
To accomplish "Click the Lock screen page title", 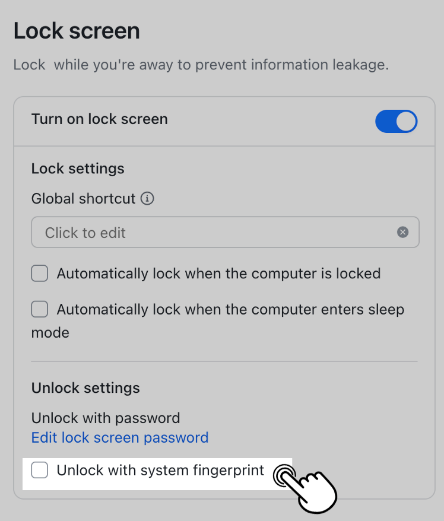I will [76, 30].
